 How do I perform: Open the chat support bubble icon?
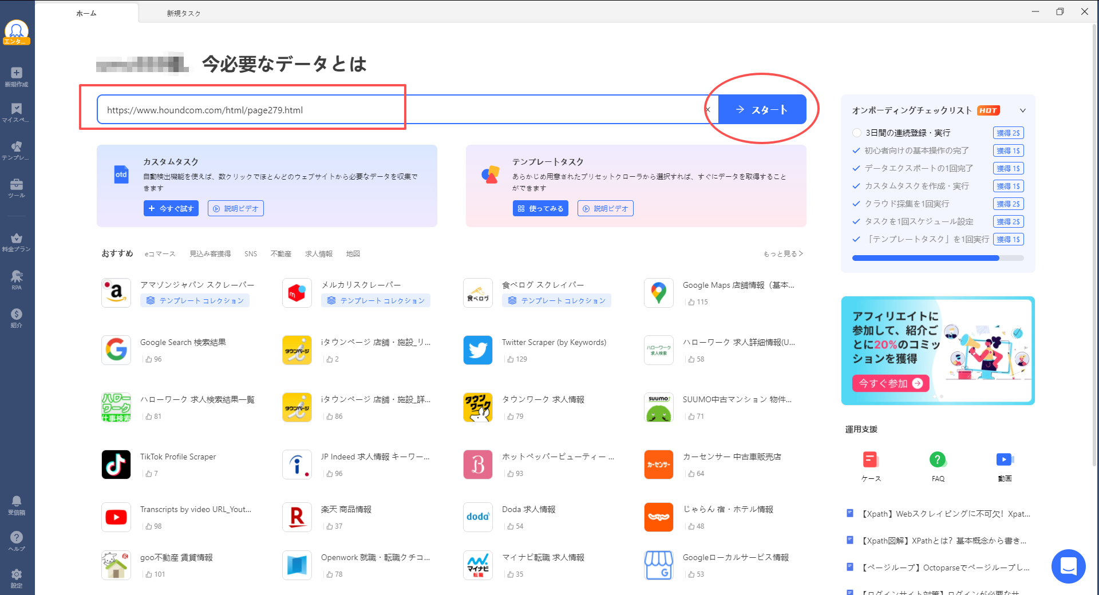click(x=1068, y=566)
